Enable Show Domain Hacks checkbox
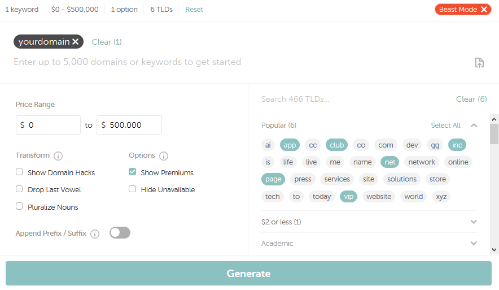This screenshot has width=499, height=290. point(20,172)
